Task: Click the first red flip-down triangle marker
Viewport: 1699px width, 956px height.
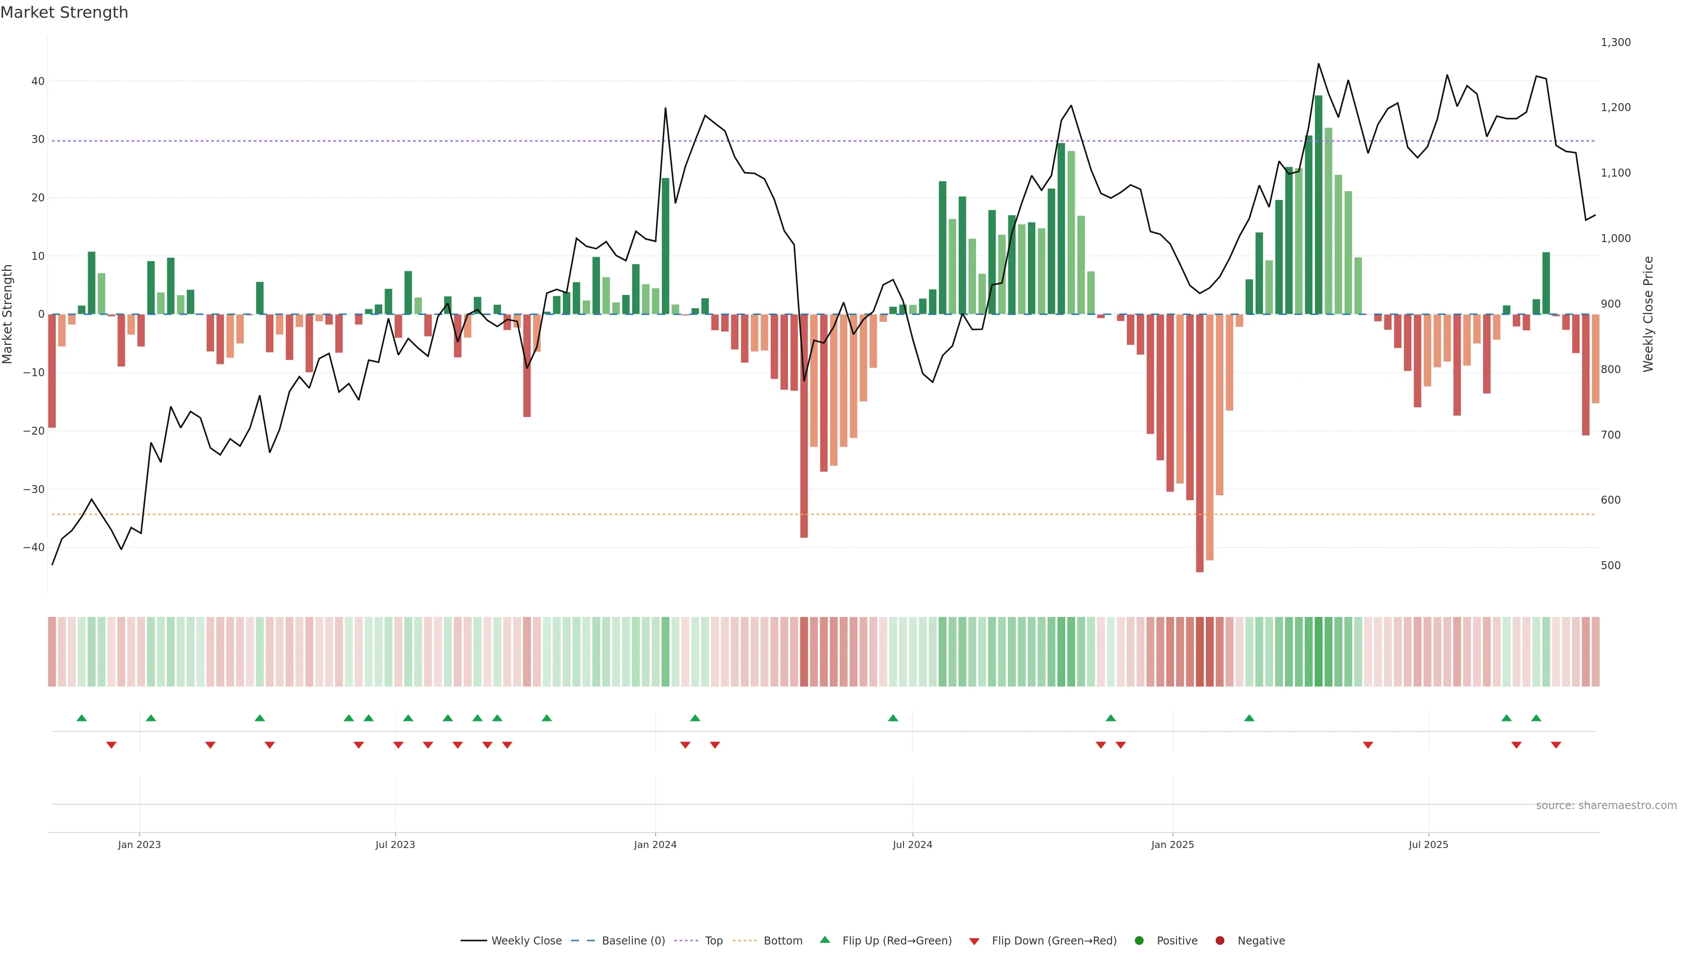Action: coord(111,745)
